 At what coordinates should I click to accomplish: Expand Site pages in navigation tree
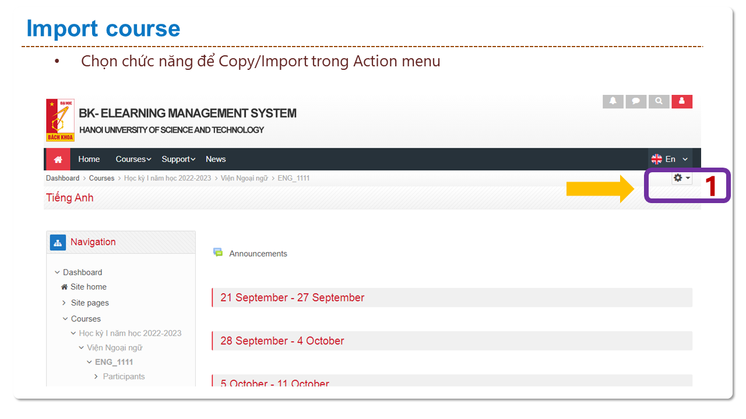click(x=64, y=303)
